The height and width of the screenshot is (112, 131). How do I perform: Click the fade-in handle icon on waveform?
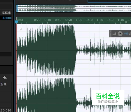coord(20,28)
